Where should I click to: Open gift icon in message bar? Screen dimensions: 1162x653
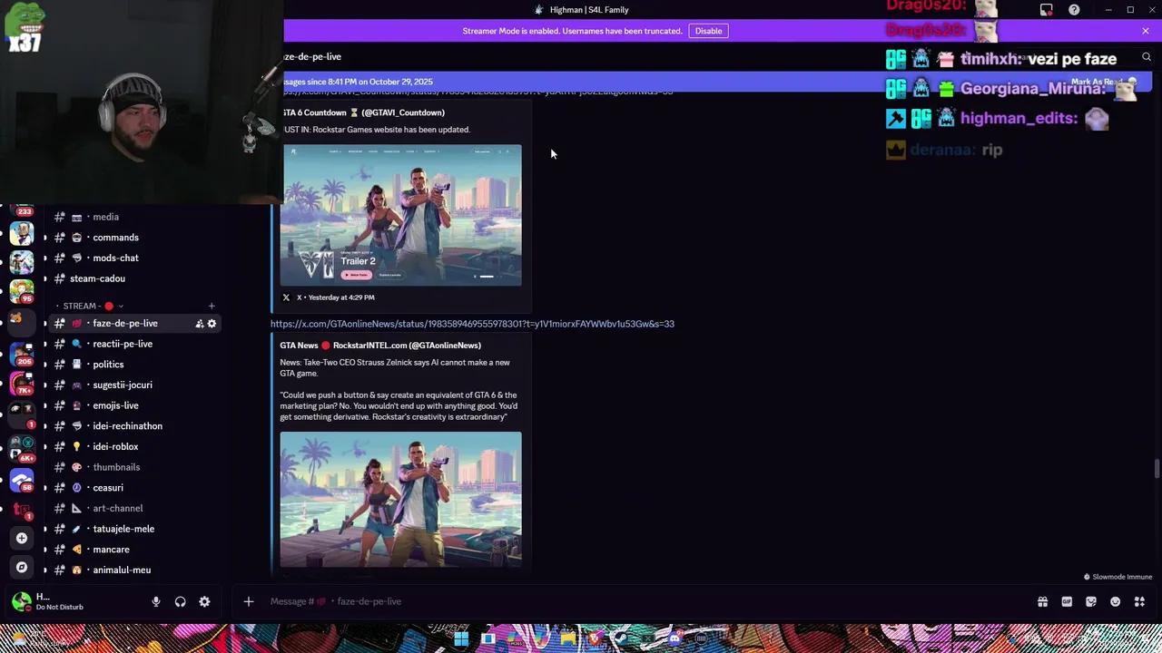pos(1042,601)
